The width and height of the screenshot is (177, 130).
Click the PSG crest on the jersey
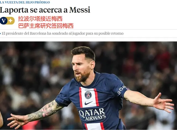coord(88,95)
